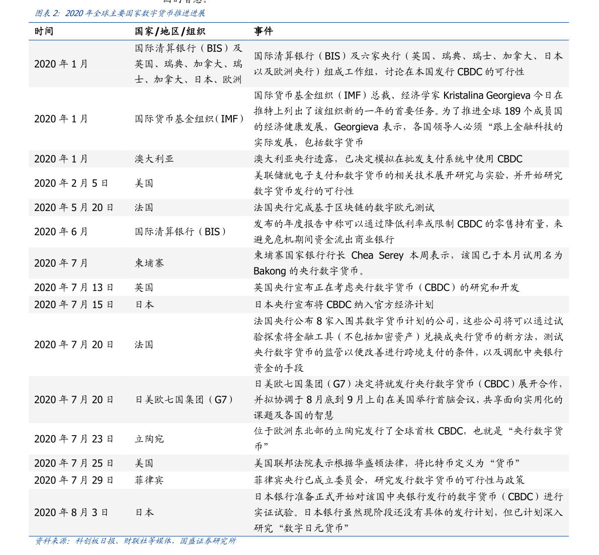
Task: Select the '柬埔寨' country cell
Action: click(x=149, y=263)
